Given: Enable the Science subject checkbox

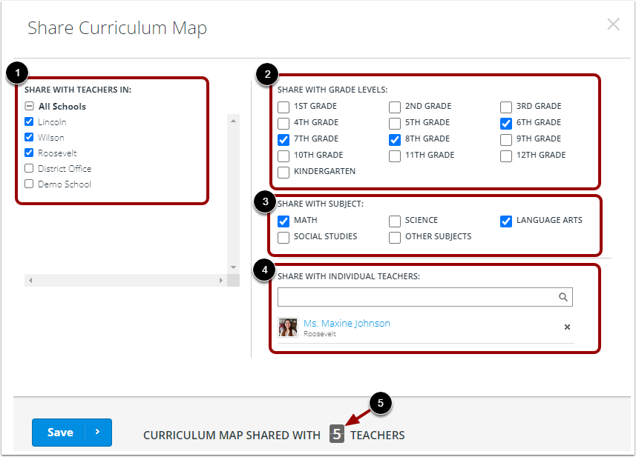Looking at the screenshot, I should 395,221.
